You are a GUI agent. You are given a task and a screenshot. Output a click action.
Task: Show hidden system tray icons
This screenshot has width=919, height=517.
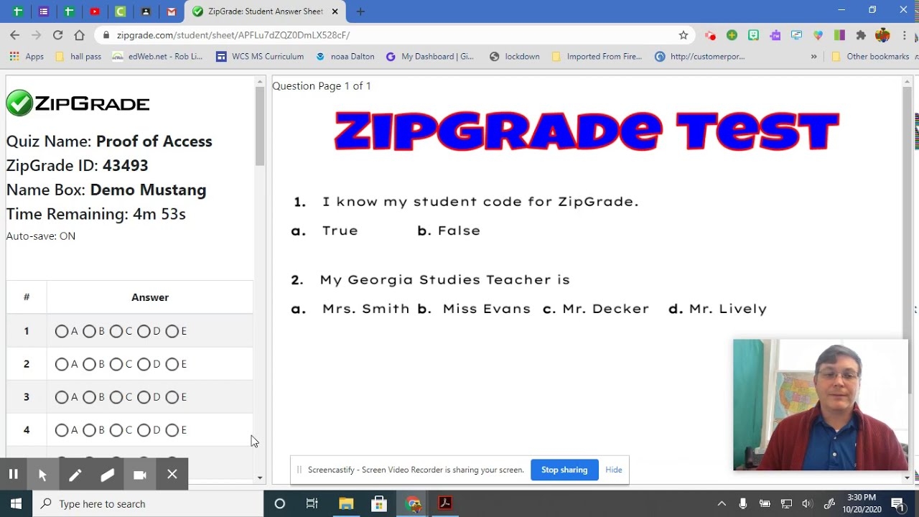click(x=722, y=503)
